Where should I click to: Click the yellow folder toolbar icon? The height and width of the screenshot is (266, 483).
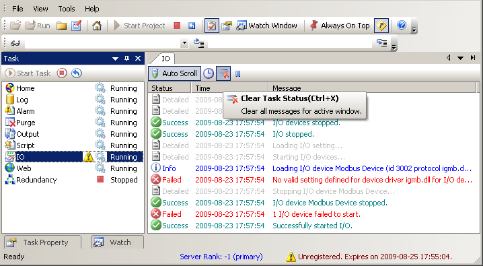[62, 26]
